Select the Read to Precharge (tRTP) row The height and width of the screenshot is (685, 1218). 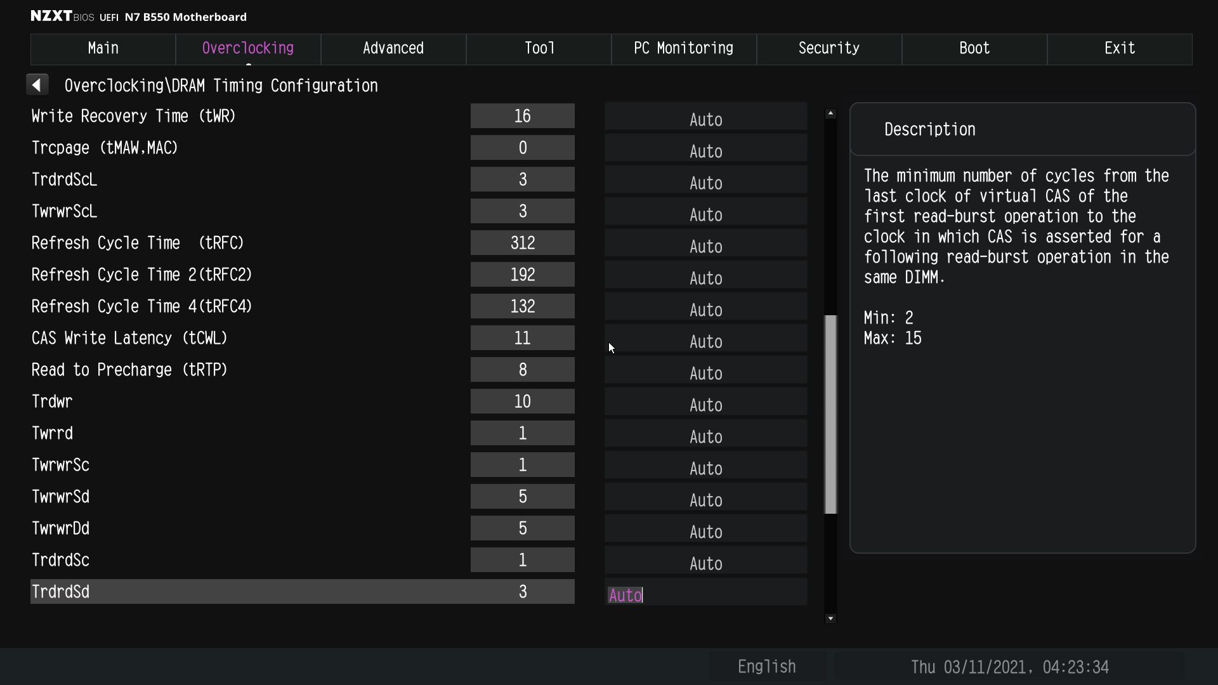(x=129, y=370)
